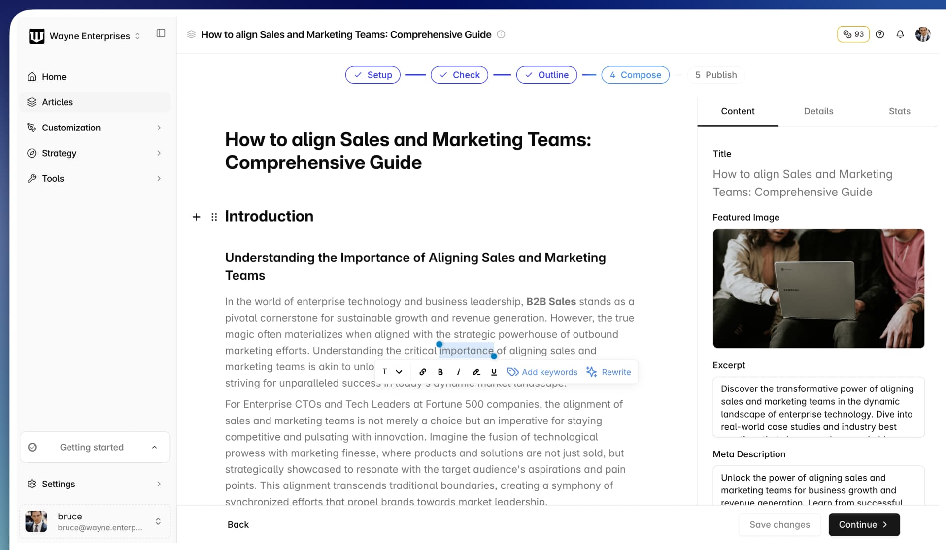Open the text style dropdown in the toolbar
Screen dimensions: 946x550
(x=392, y=372)
